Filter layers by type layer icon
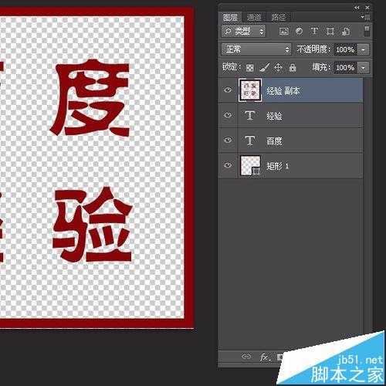 314,31
